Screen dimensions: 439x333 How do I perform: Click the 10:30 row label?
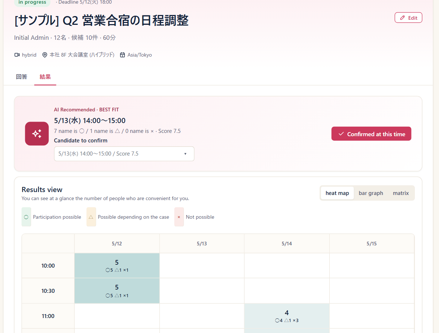[x=48, y=291]
